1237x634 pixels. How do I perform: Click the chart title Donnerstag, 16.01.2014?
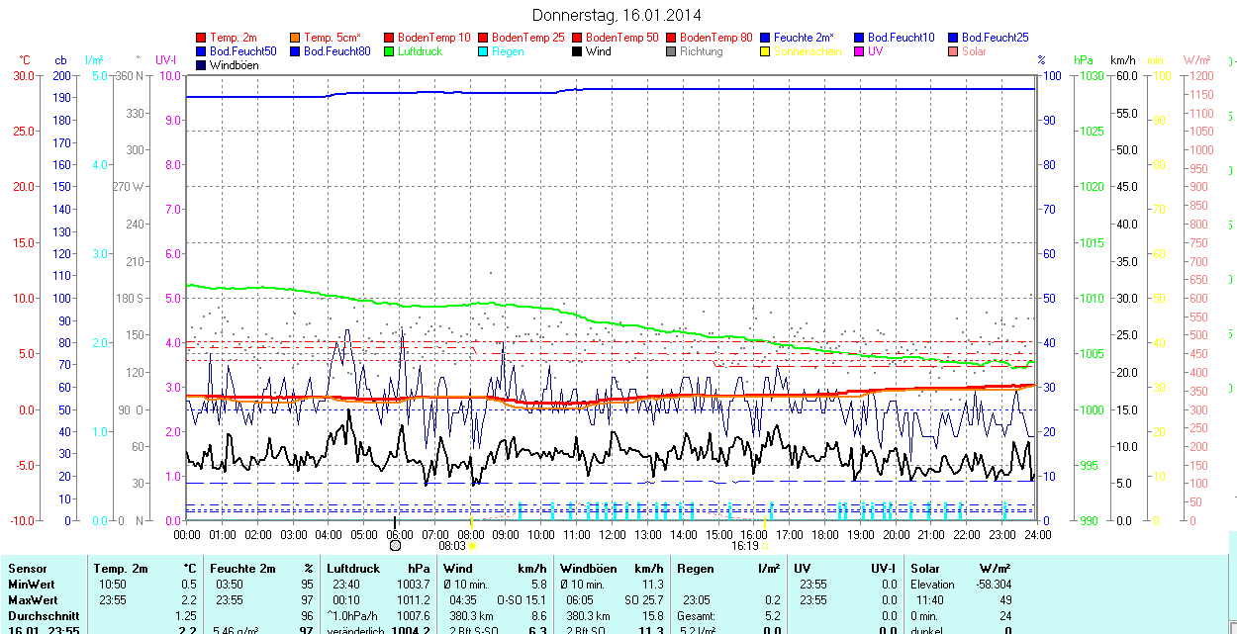(x=617, y=15)
